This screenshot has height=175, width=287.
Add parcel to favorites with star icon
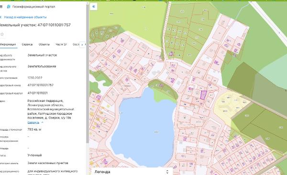tap(2, 34)
